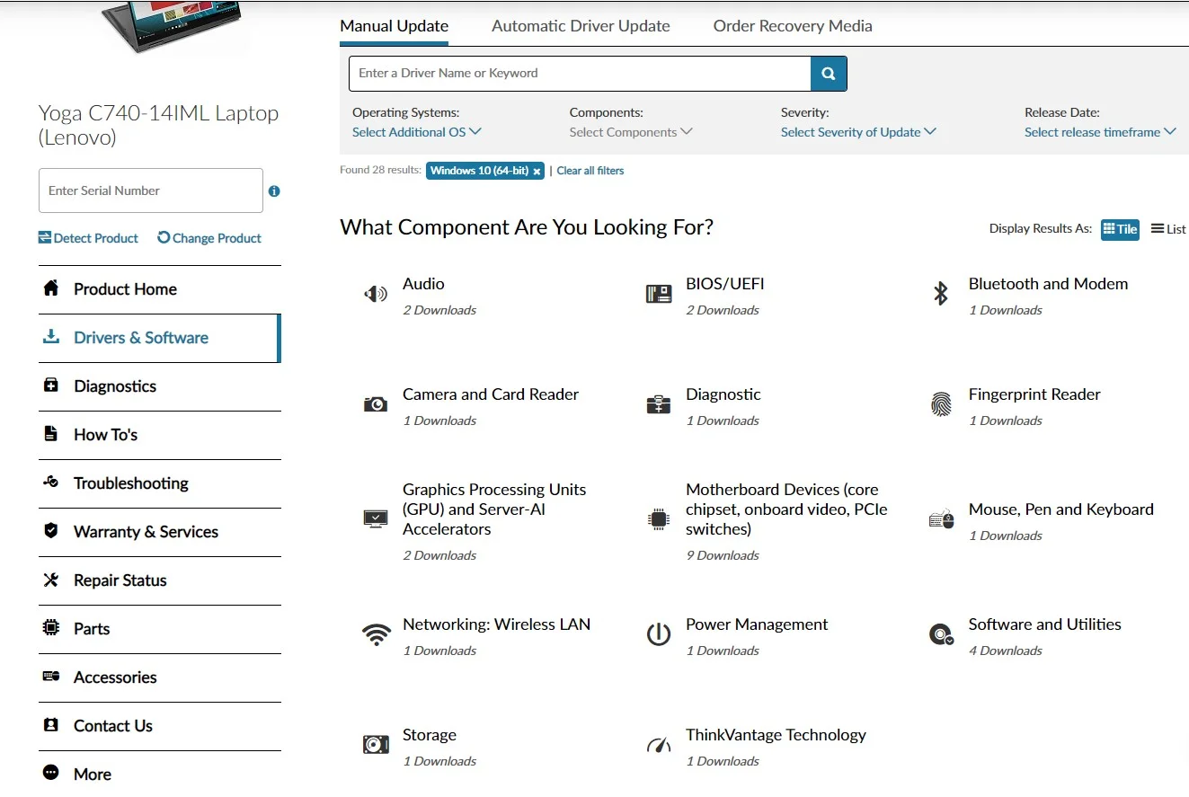Open Select Severity of Update dropdown
Screen dimensions: 1189x797
pyautogui.click(x=858, y=132)
